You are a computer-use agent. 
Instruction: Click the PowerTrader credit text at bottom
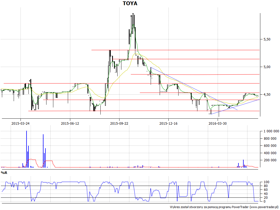click(224, 207)
